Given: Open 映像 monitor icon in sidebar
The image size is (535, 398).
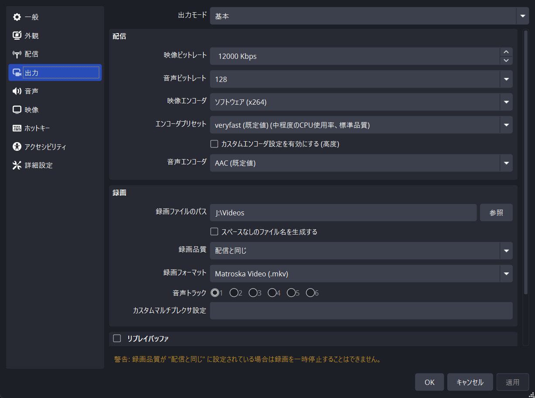Looking at the screenshot, I should click(x=17, y=109).
